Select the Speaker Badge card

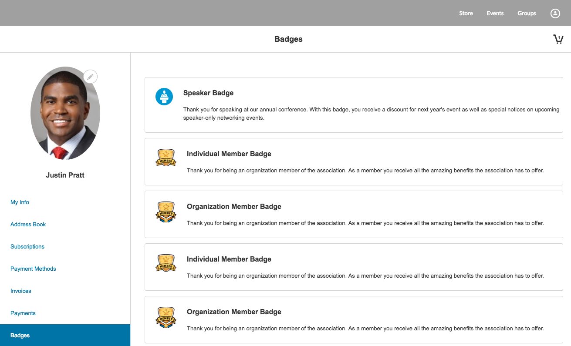click(354, 104)
